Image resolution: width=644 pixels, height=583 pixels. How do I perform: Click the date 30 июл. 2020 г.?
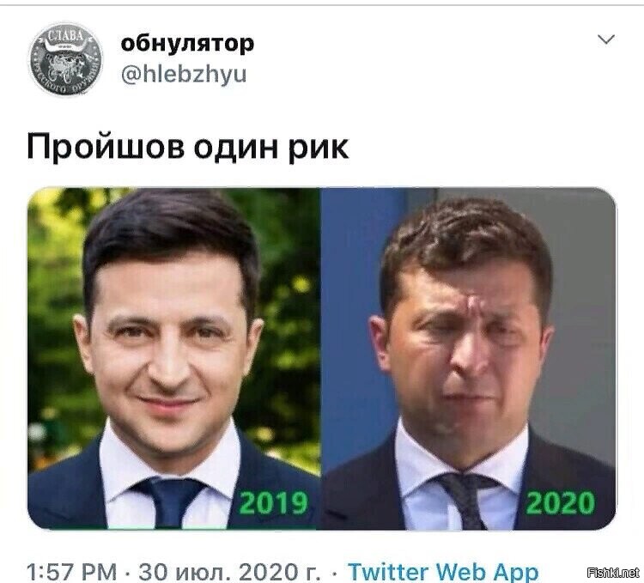(230, 572)
